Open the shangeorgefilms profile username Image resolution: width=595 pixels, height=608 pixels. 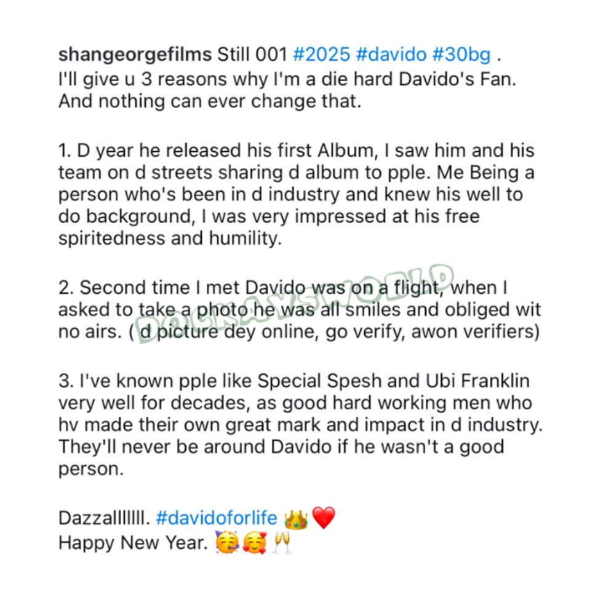click(x=135, y=55)
